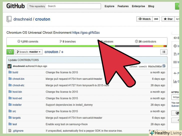182x136 pixels.
Task: Click the chroot-etc folder icon
Action: pyautogui.click(x=10, y=85)
